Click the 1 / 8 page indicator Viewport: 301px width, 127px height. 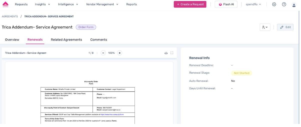pos(91,53)
